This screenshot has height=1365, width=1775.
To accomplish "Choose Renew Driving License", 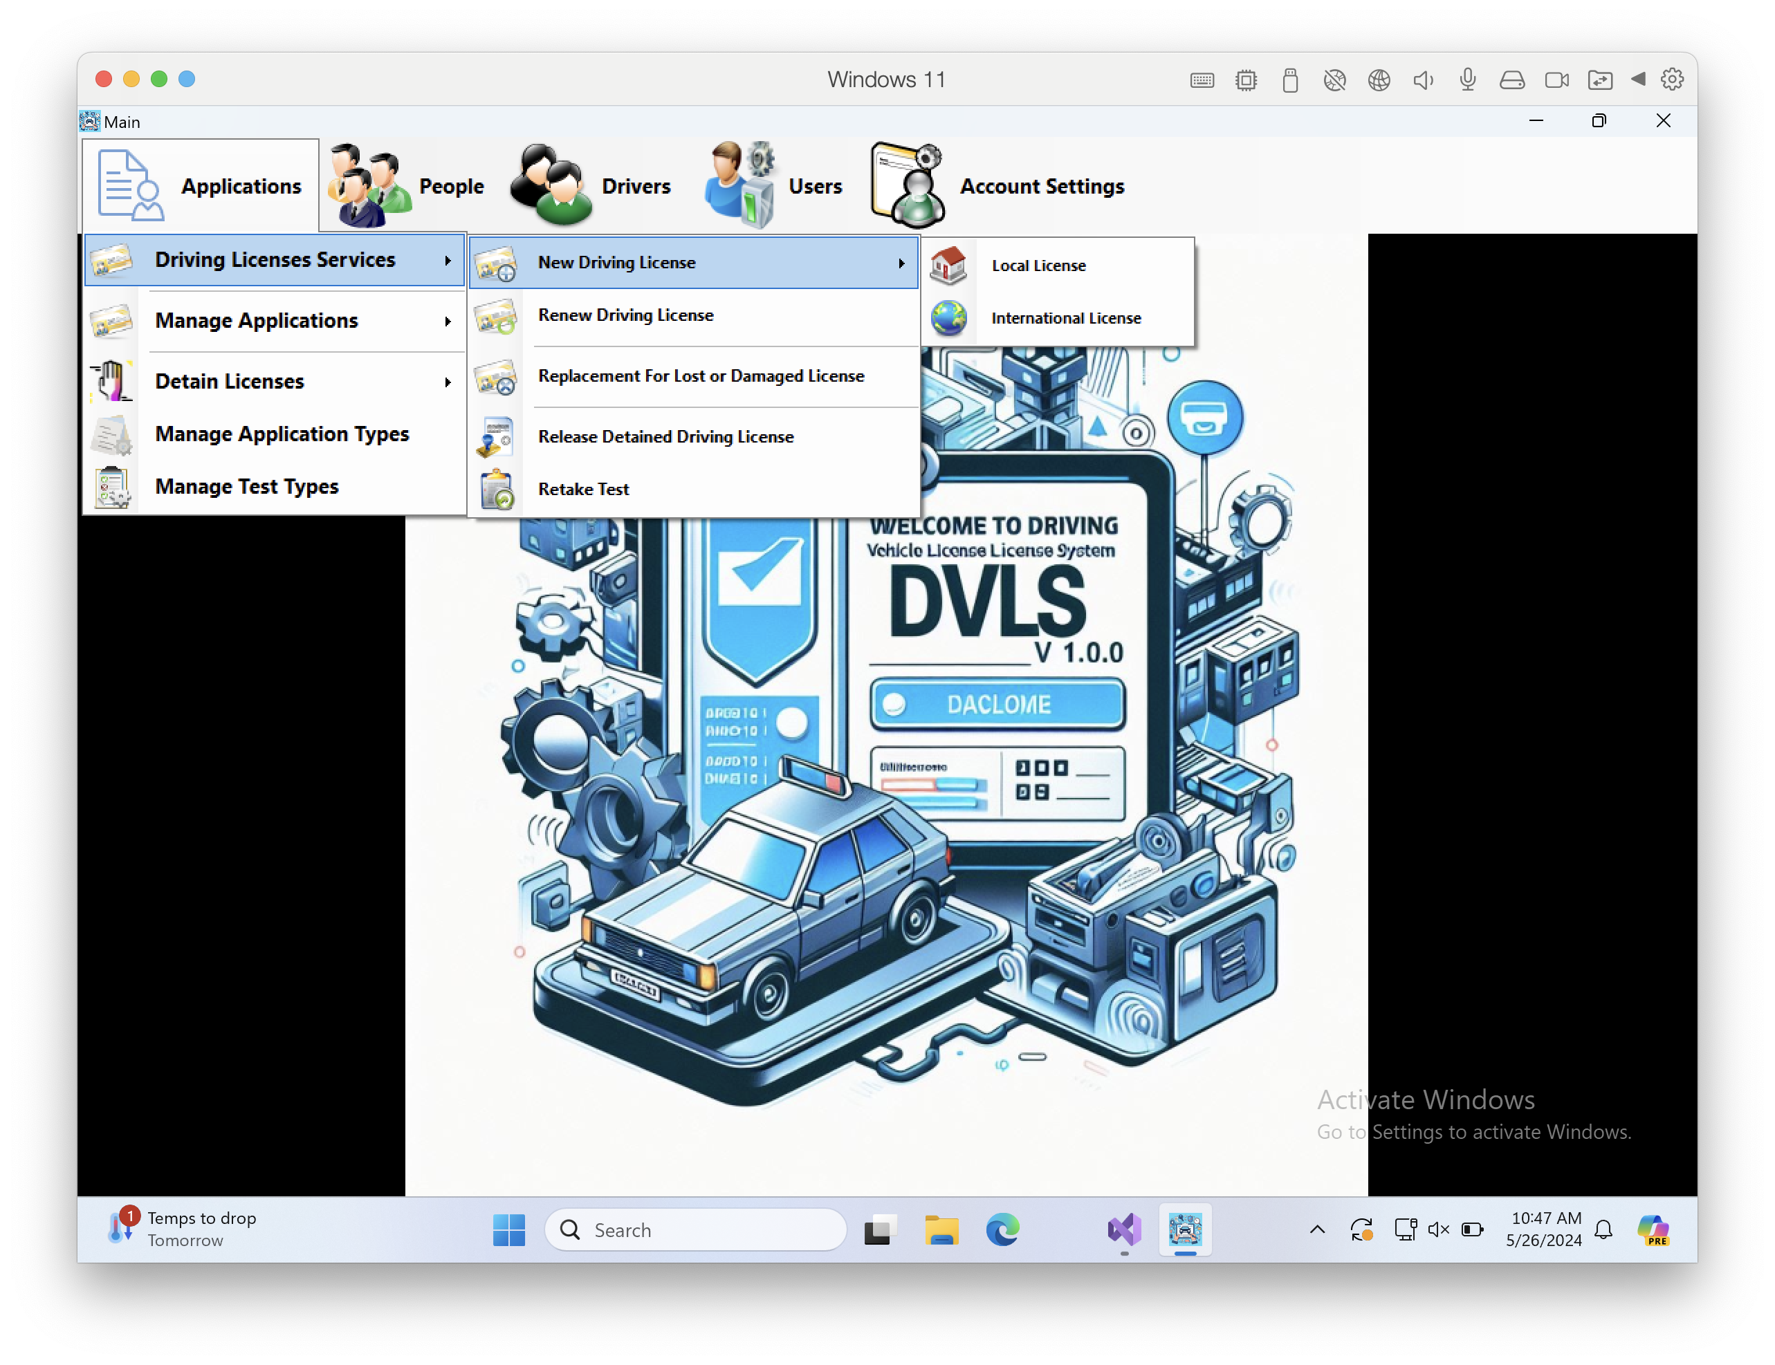I will pos(694,315).
